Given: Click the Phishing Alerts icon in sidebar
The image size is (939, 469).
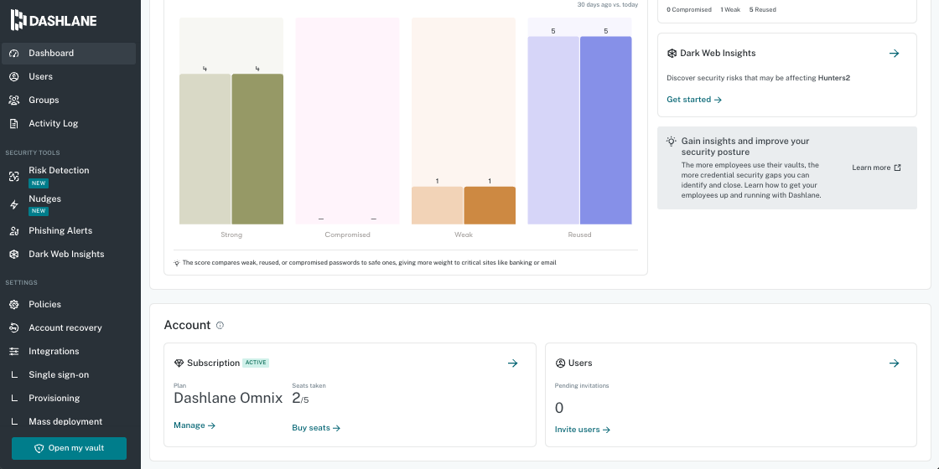Looking at the screenshot, I should click(14, 231).
